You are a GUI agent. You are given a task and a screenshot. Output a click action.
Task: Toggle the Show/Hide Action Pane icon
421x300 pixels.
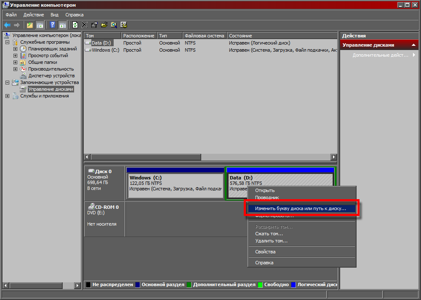(x=62, y=25)
